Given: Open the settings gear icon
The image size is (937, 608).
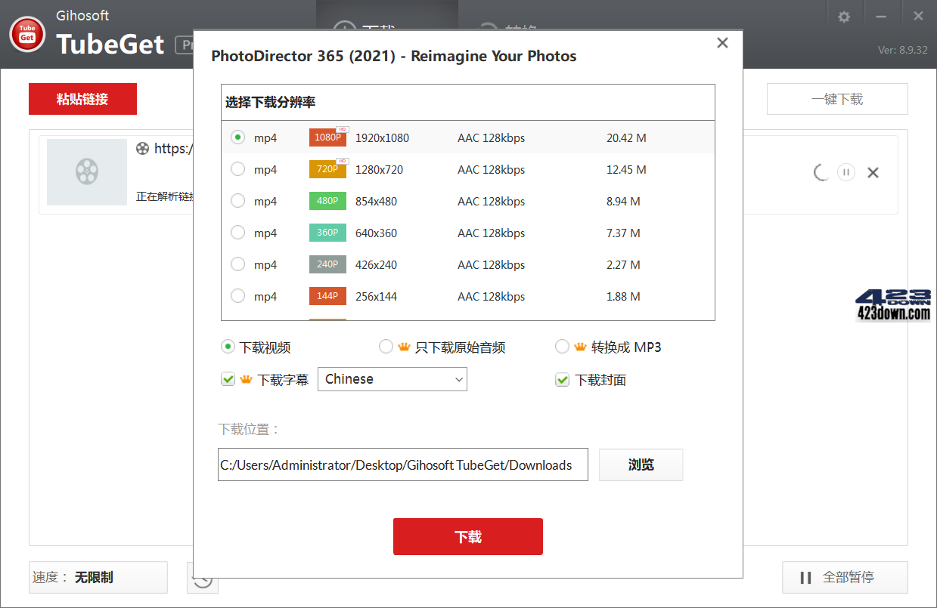Looking at the screenshot, I should [x=843, y=15].
